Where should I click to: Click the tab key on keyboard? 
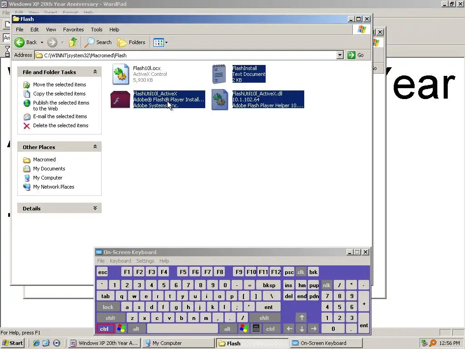click(105, 296)
